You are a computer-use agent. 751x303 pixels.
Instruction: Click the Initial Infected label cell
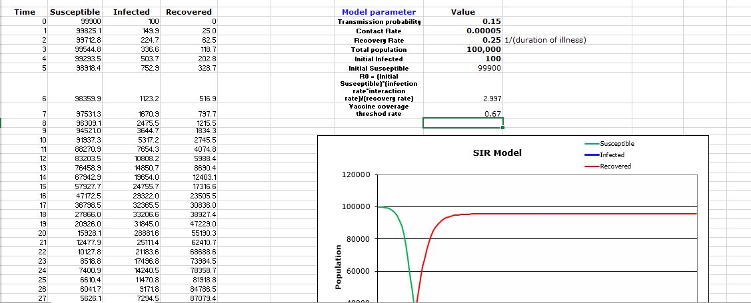(x=379, y=59)
